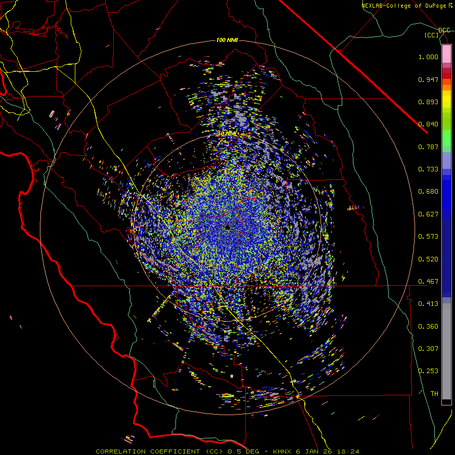Viewport: 455px width, 455px height.
Task: Click the 18:24 timestamp
Action: pos(349,451)
